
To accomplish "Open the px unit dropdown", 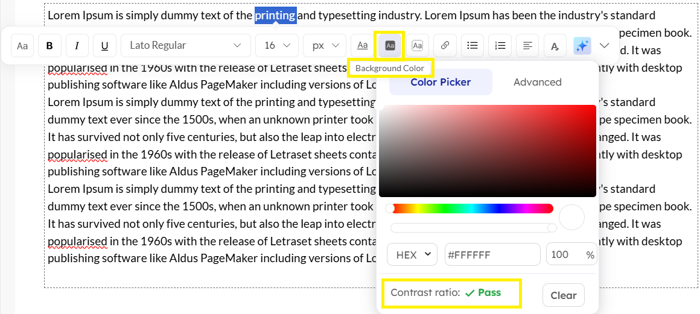I will click(325, 45).
